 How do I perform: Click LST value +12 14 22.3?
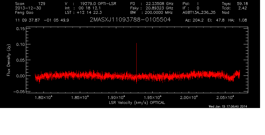click(x=89, y=12)
